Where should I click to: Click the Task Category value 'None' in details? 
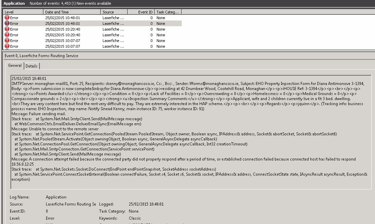pos(134,211)
